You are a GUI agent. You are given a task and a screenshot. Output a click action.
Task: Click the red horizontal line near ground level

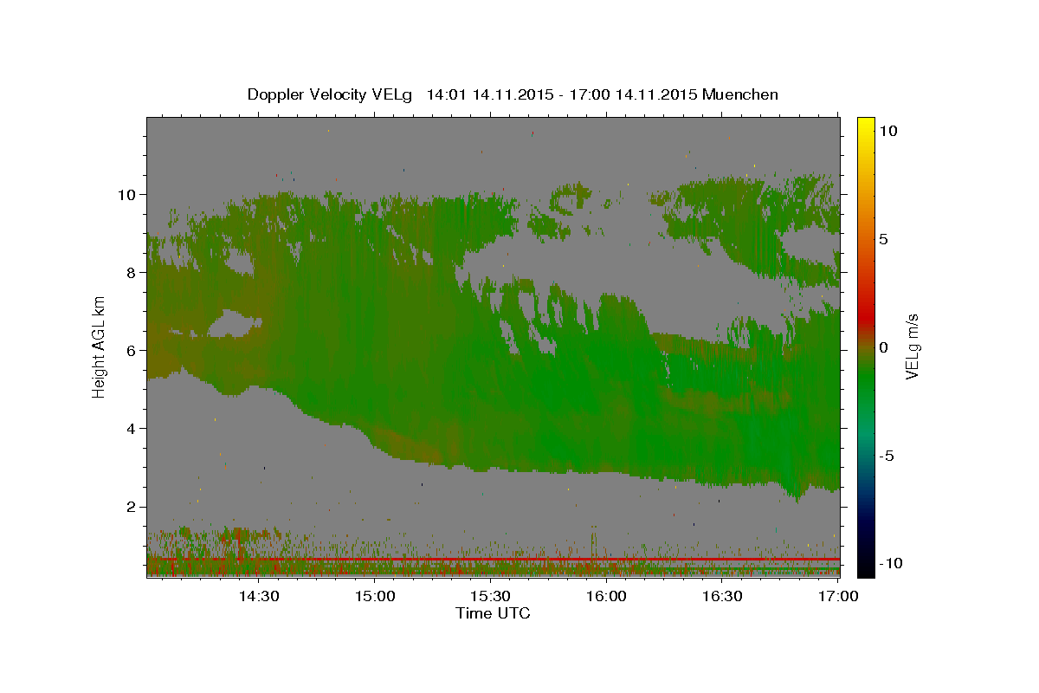[494, 560]
